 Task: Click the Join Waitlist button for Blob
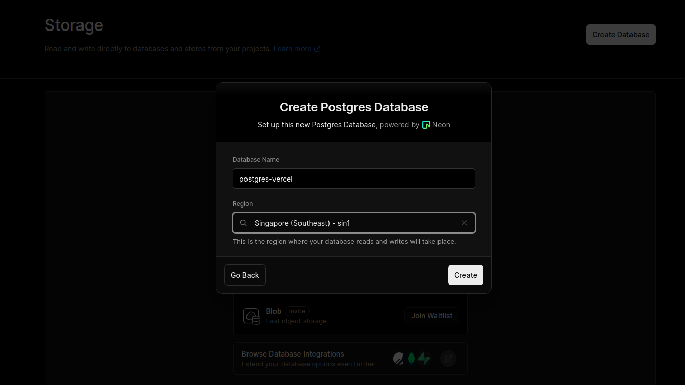(432, 316)
